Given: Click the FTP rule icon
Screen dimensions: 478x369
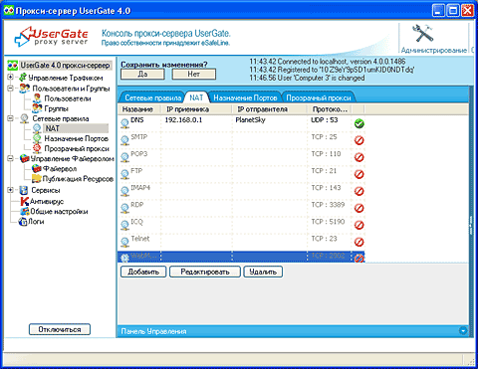Looking at the screenshot, I should click(x=124, y=174).
